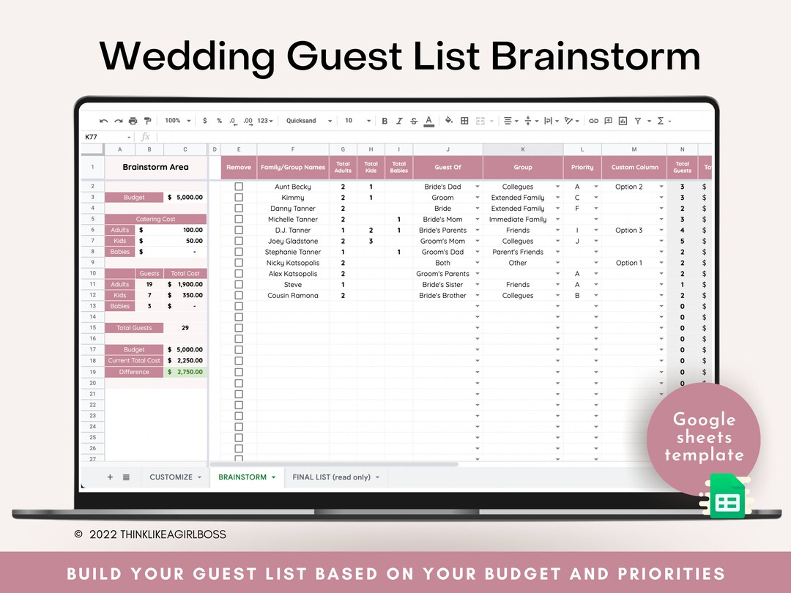Image resolution: width=791 pixels, height=593 pixels.
Task: Click the Borders icon
Action: click(x=465, y=121)
